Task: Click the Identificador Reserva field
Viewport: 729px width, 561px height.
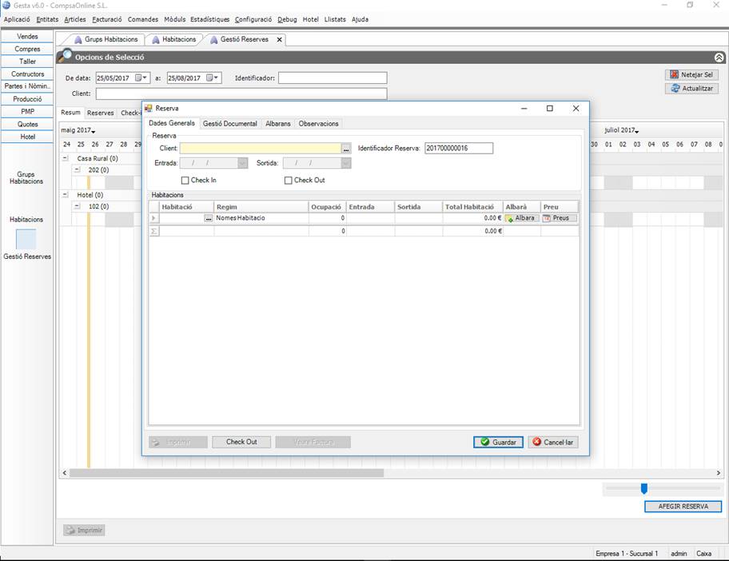Action: tap(458, 149)
